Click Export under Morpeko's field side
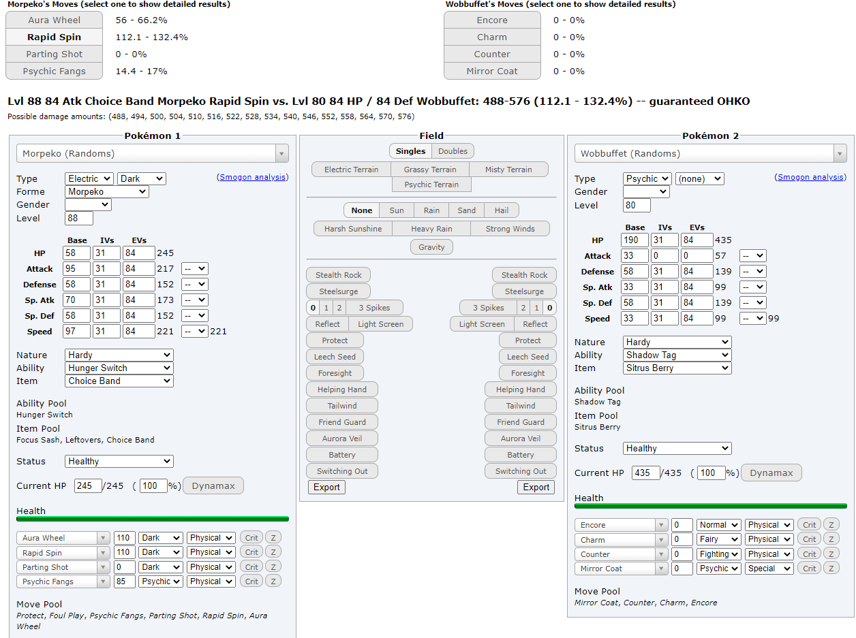Image resolution: width=856 pixels, height=638 pixels. [326, 487]
